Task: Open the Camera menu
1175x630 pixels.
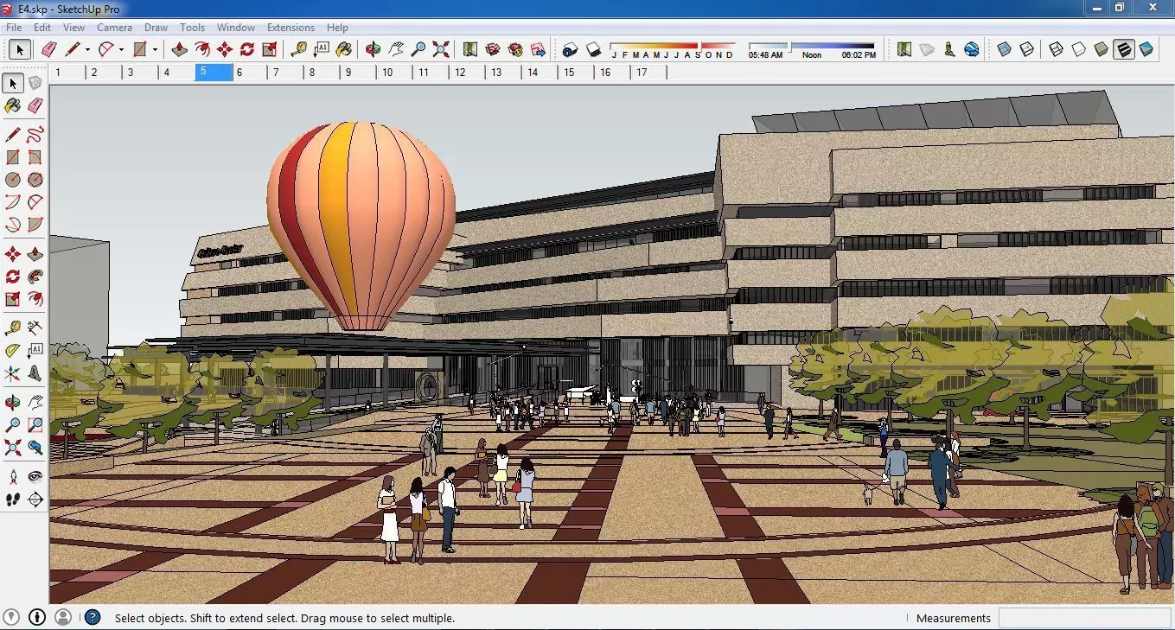Action: pyautogui.click(x=114, y=28)
